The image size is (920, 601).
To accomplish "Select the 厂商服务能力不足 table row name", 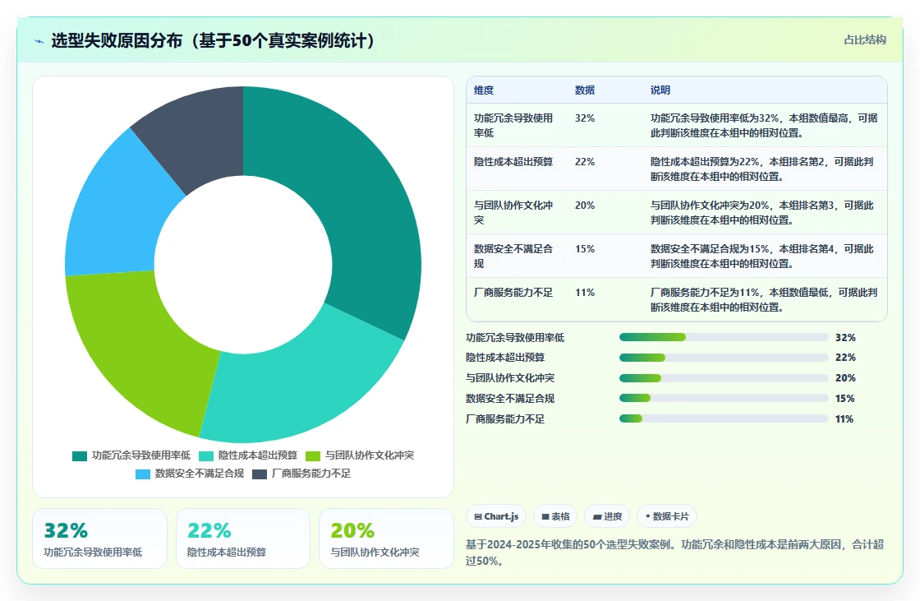I will point(513,293).
